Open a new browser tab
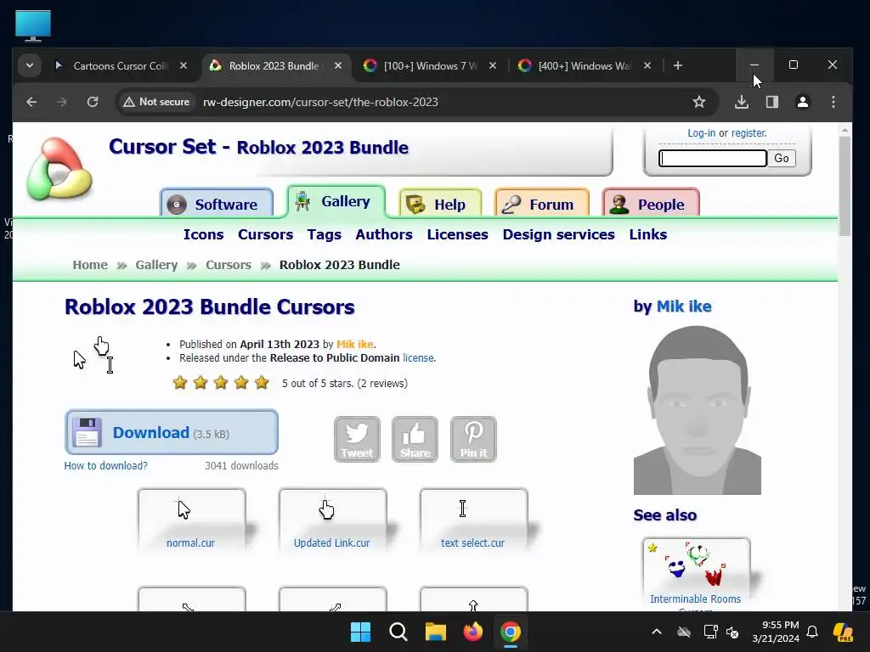Screen dimensions: 870x652 click(x=677, y=65)
